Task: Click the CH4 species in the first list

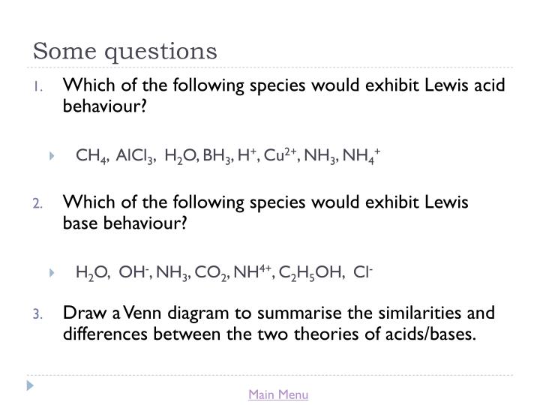Action: (91, 156)
